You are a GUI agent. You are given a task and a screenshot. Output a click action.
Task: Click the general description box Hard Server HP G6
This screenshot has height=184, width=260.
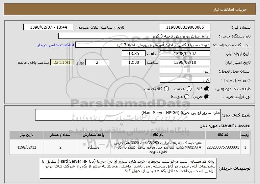click(x=128, y=115)
